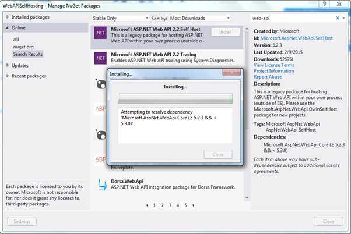Click the package list scrollbar down arrow
This screenshot has width=351, height=234.
click(x=247, y=198)
